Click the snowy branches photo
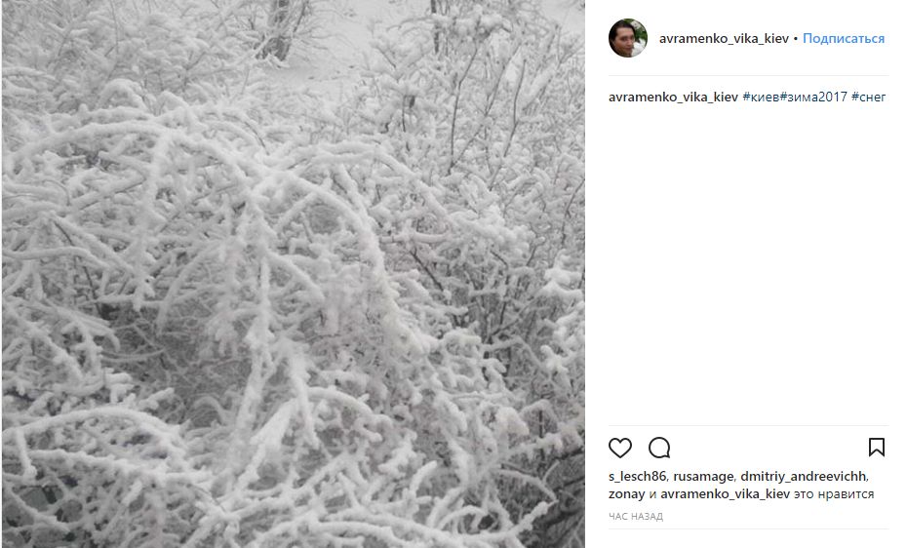The height and width of the screenshot is (548, 907). pos(294,274)
